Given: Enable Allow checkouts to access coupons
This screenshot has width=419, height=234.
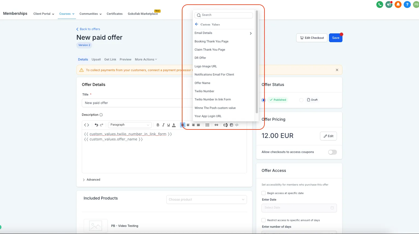Looking at the screenshot, I should point(332,152).
